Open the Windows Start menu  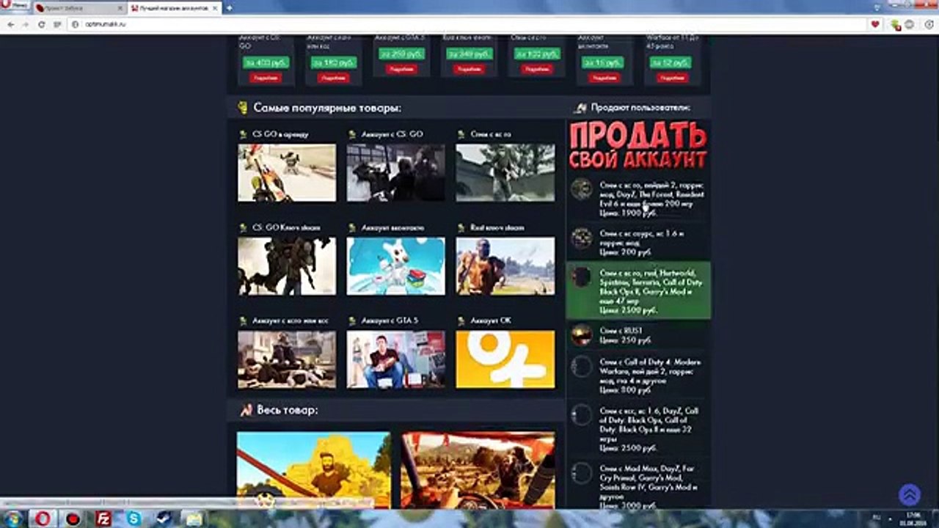click(12, 518)
